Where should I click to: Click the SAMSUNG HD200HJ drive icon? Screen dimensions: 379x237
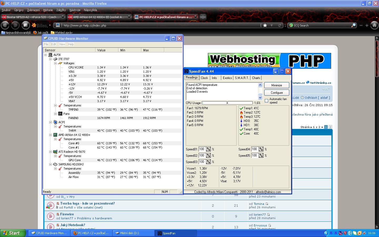click(55, 164)
